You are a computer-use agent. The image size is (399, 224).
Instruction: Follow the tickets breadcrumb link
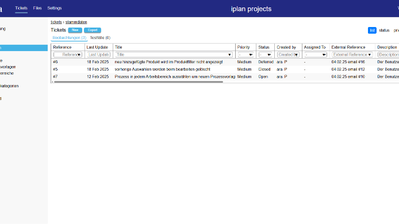click(56, 22)
